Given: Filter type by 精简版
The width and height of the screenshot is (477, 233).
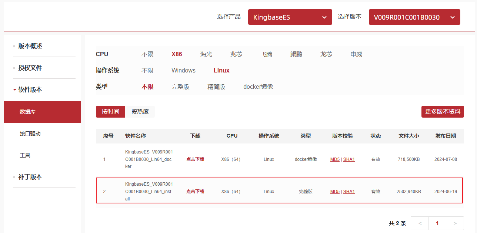Looking at the screenshot, I should coord(216,87).
